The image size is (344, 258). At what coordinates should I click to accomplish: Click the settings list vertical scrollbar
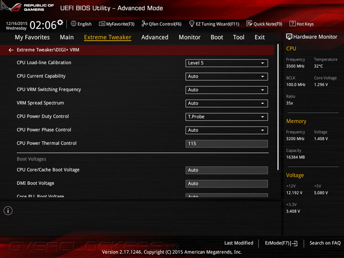tap(278, 107)
